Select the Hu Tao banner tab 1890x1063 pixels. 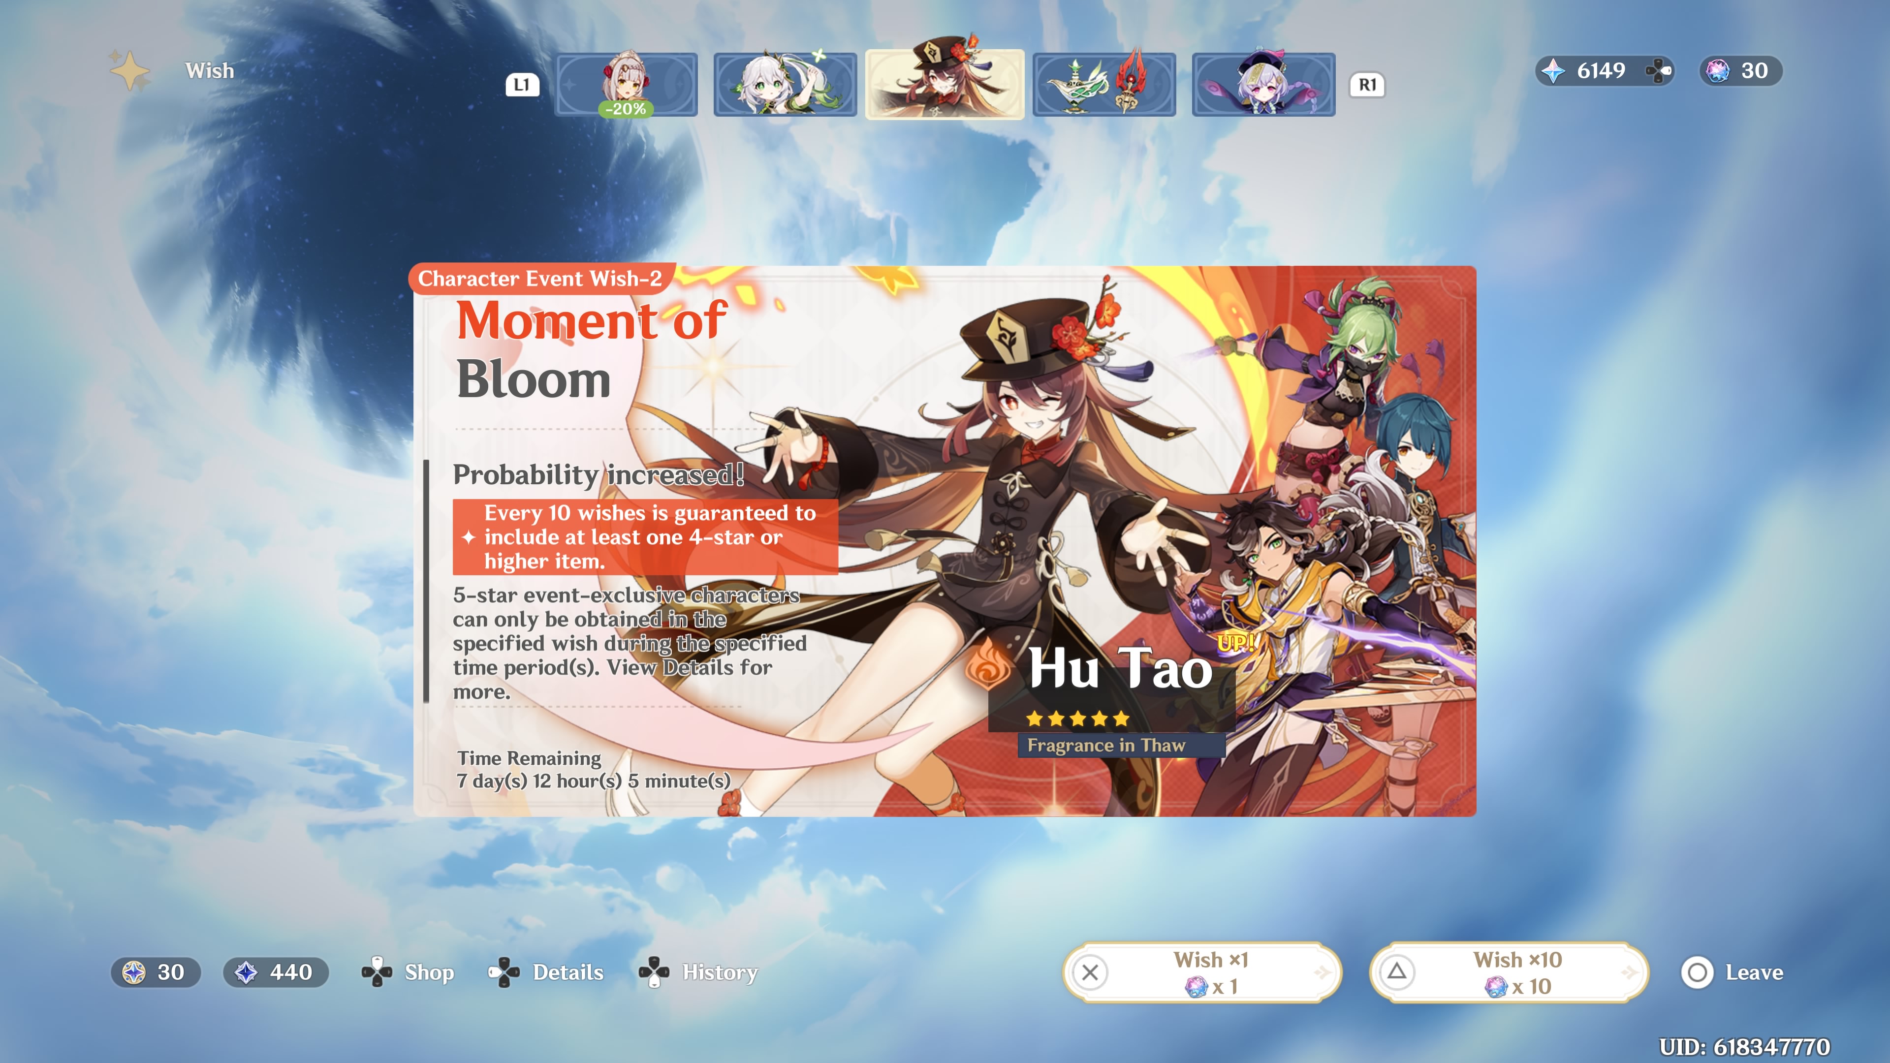(945, 84)
